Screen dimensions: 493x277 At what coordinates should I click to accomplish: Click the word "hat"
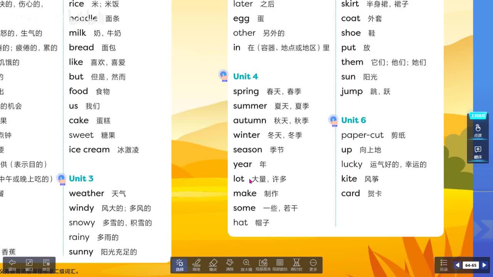240,222
